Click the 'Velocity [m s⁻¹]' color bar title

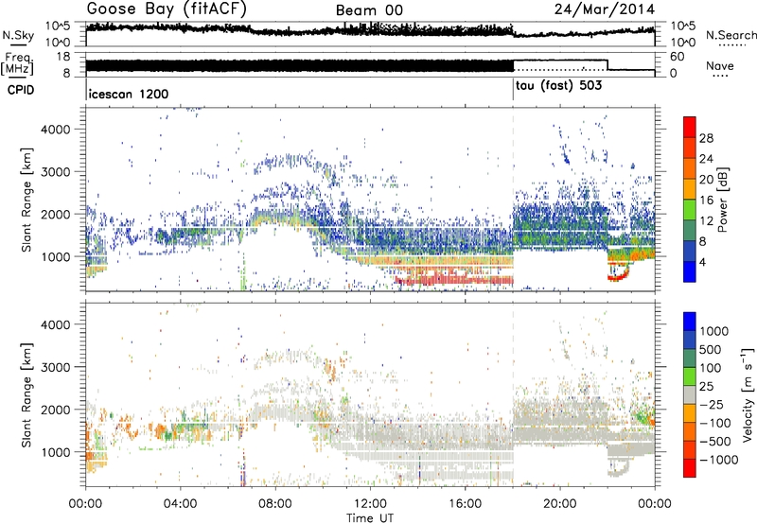748,394
